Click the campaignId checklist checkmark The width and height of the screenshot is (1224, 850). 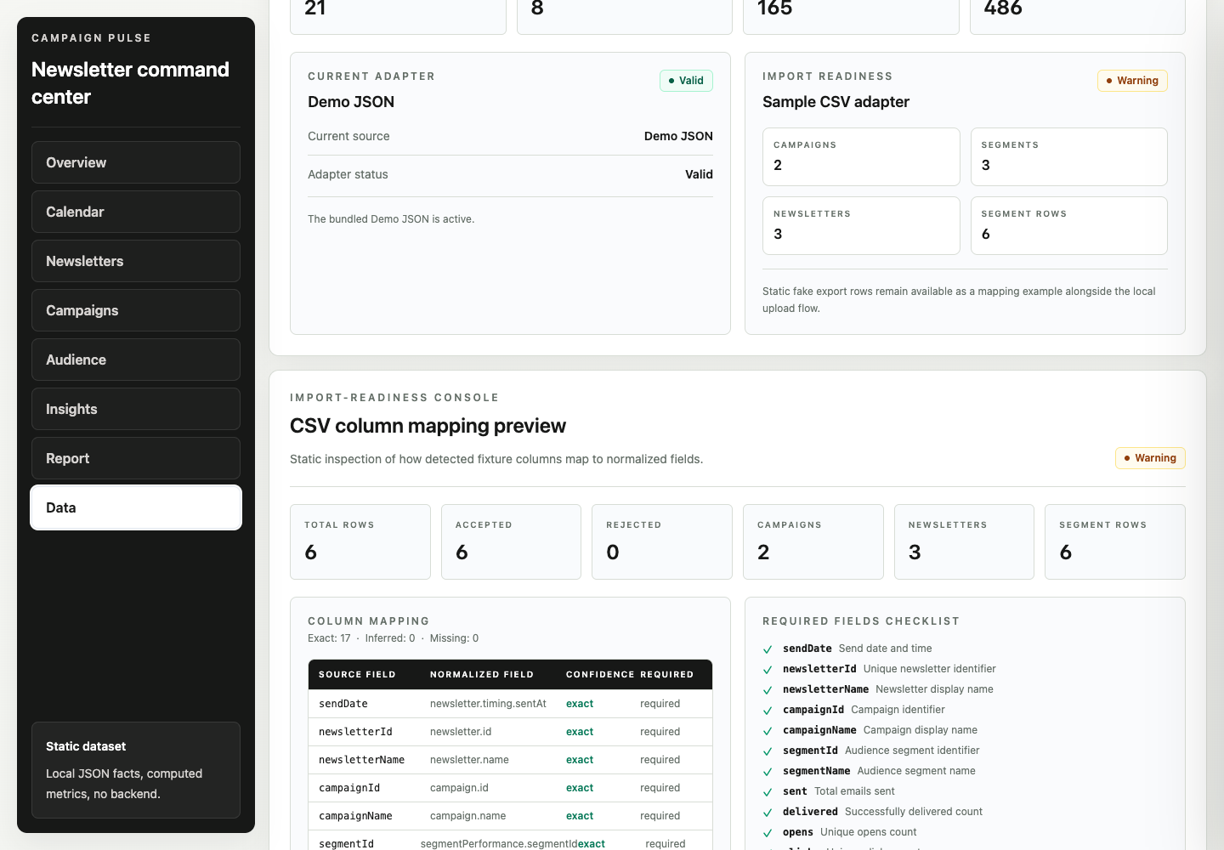[x=768, y=710]
